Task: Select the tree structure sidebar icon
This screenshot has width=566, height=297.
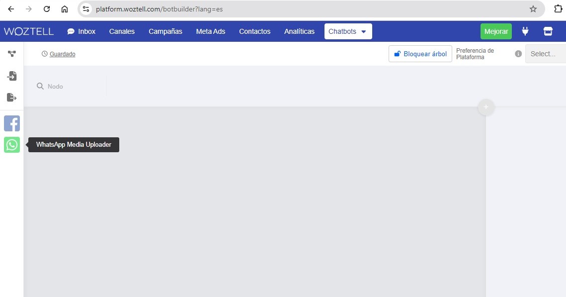Action: pos(12,54)
